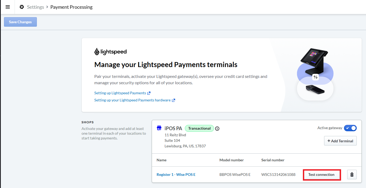The width and height of the screenshot is (366, 188).
Task: Click the blue shop storefront icon
Action: pos(159,128)
